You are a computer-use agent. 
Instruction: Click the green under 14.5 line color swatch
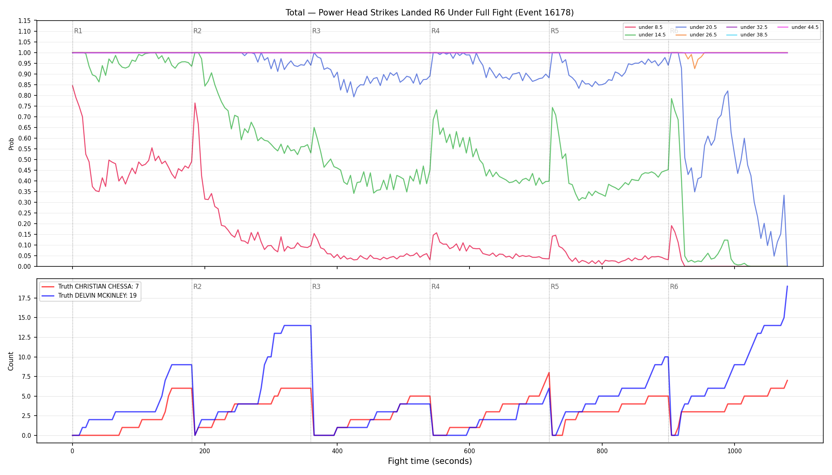[x=630, y=35]
